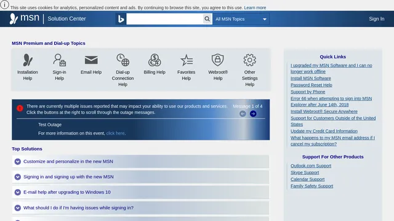394x221 pixels.
Task: Open Calendar Support link
Action: tap(308, 179)
